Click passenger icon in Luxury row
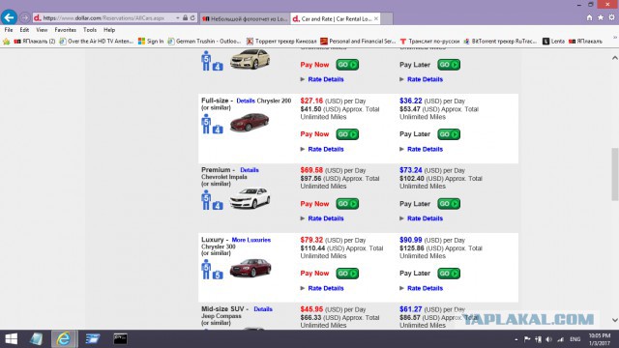 tap(206, 269)
